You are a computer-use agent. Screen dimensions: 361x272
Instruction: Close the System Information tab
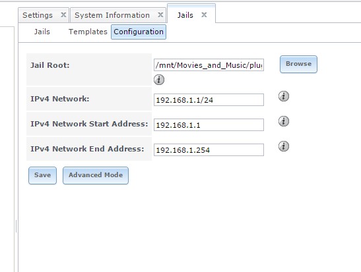click(160, 15)
